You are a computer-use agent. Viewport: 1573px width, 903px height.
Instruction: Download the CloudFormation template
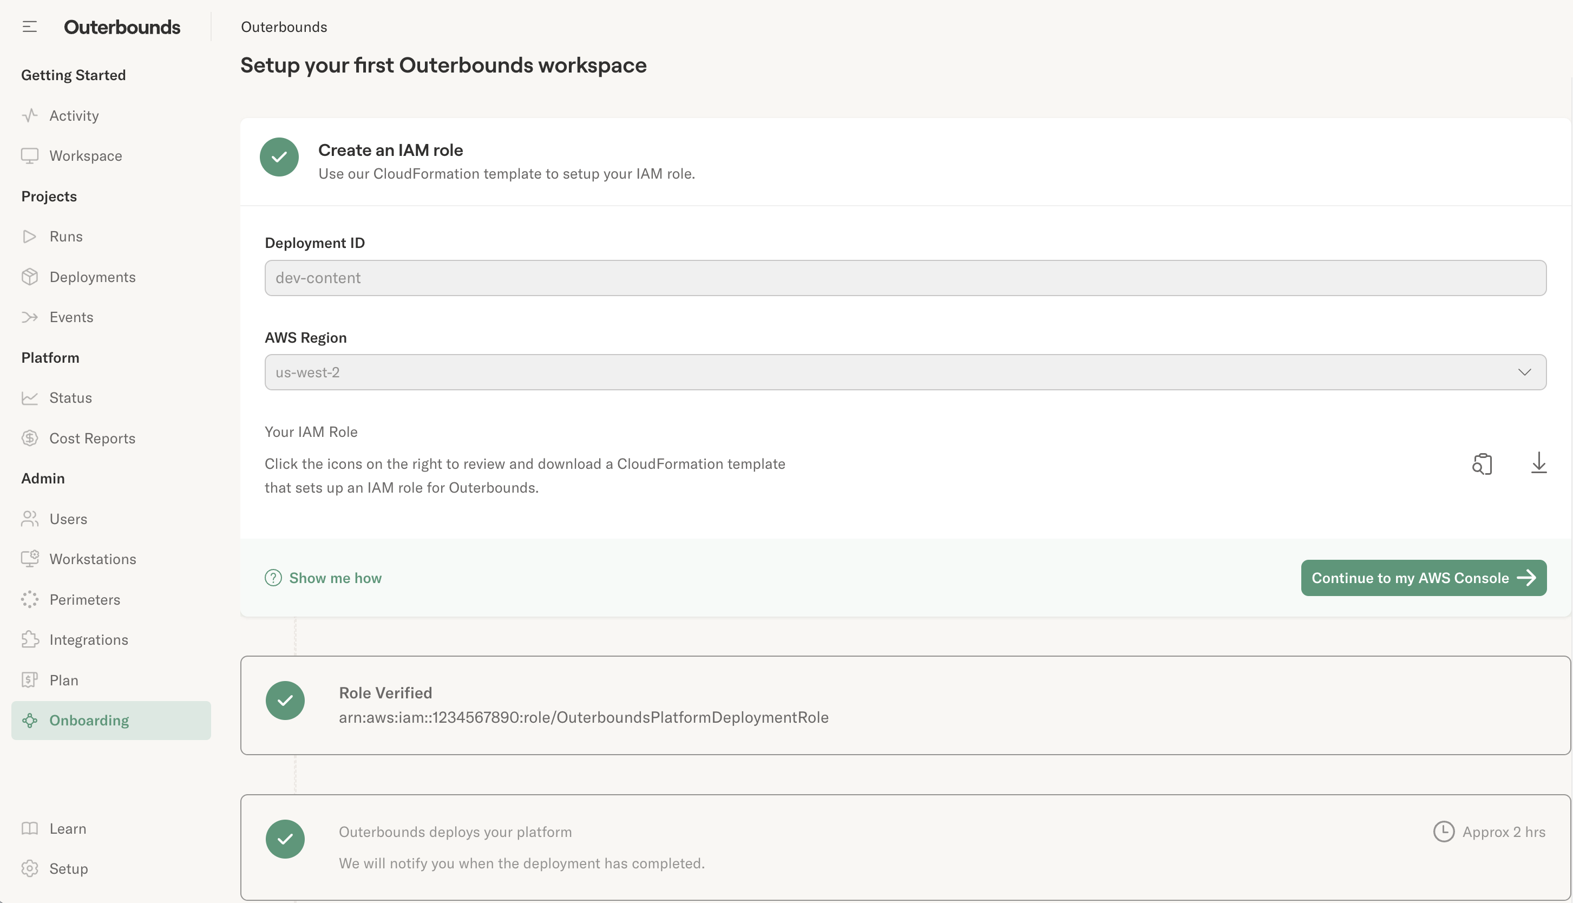1539,463
